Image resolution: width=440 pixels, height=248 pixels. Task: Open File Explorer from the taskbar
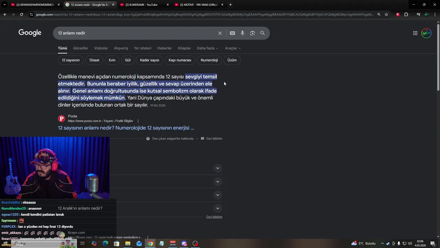point(128,244)
